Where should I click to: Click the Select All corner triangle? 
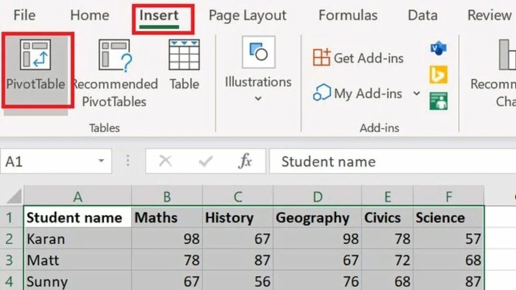coord(15,197)
